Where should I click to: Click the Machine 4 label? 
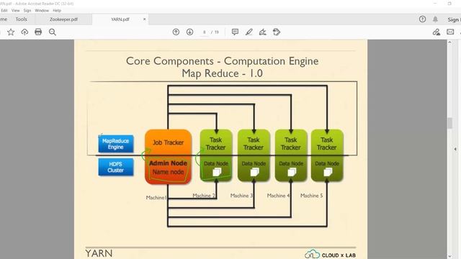pyautogui.click(x=279, y=196)
